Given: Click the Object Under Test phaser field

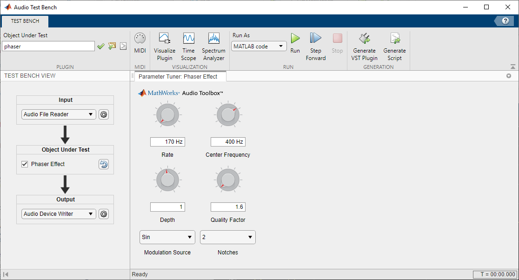Looking at the screenshot, I should [x=48, y=47].
